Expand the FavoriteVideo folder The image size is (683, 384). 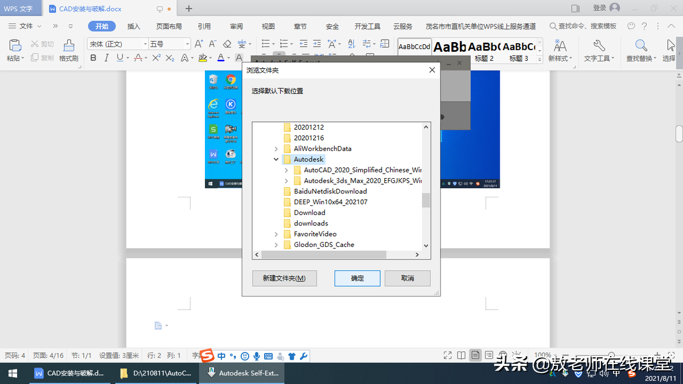click(x=276, y=234)
